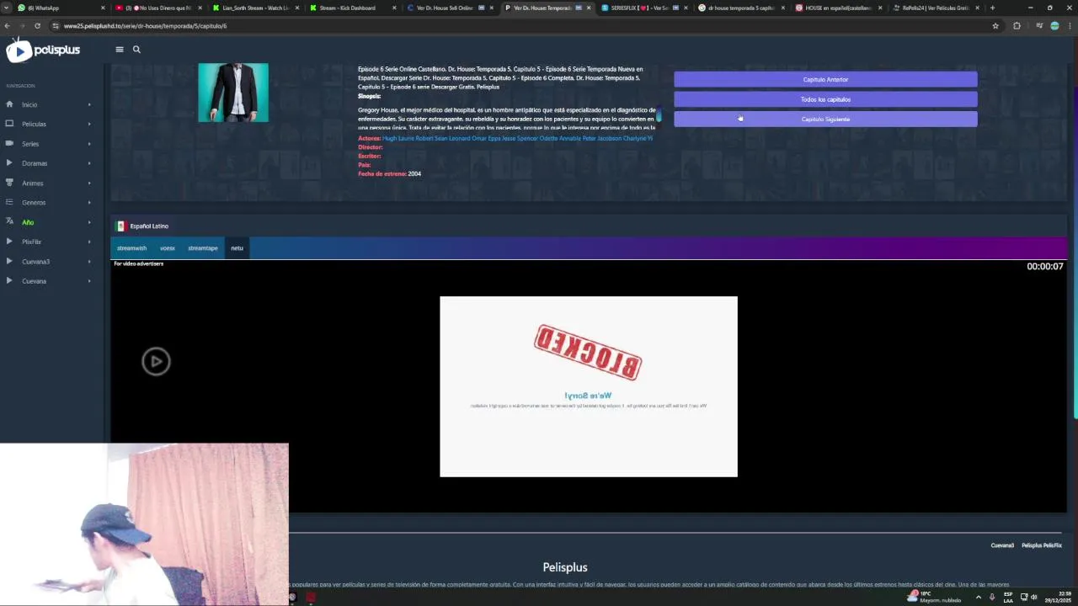Click the Generos list icon
The width and height of the screenshot is (1078, 606).
click(9, 202)
